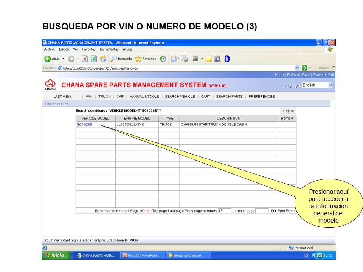This screenshot has width=363, height=272.
Task: Click the Exit link in top bar
Action: pyautogui.click(x=331, y=75)
